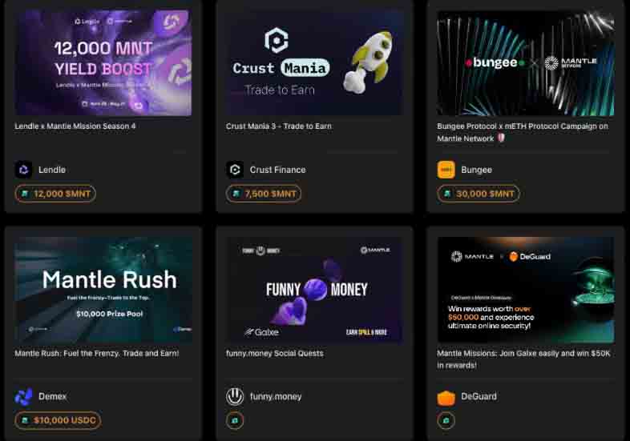Open the Funny Money banner image

tap(314, 290)
